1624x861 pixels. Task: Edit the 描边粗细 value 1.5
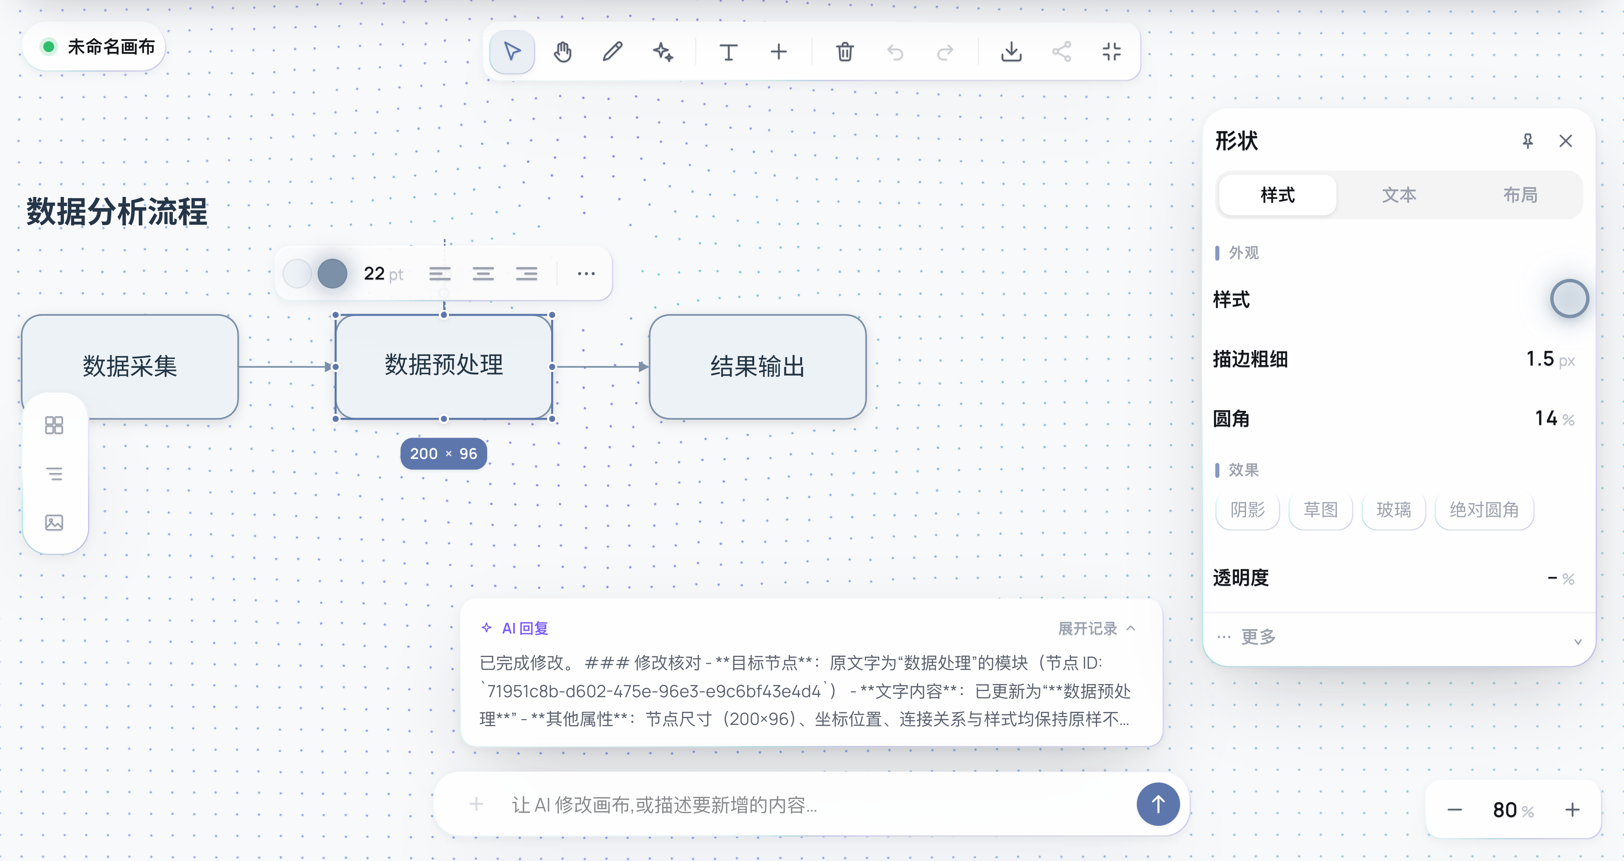click(x=1539, y=359)
